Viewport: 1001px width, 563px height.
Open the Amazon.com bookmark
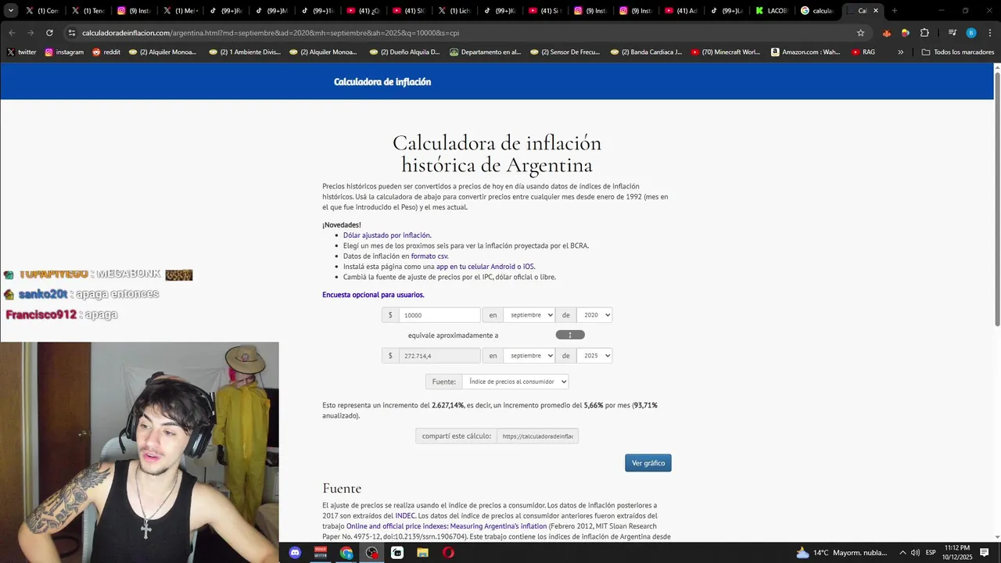click(x=805, y=52)
